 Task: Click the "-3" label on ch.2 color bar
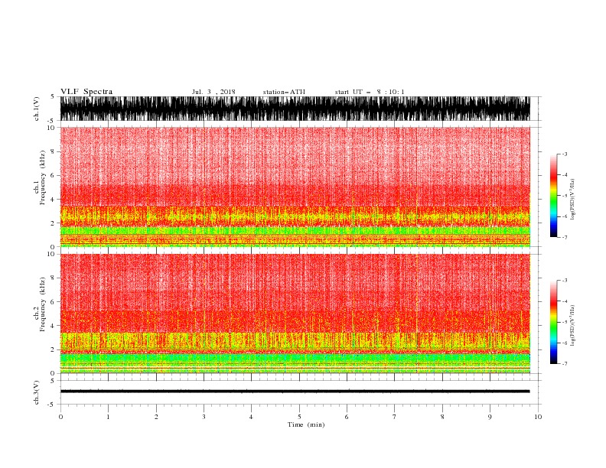pyautogui.click(x=564, y=281)
